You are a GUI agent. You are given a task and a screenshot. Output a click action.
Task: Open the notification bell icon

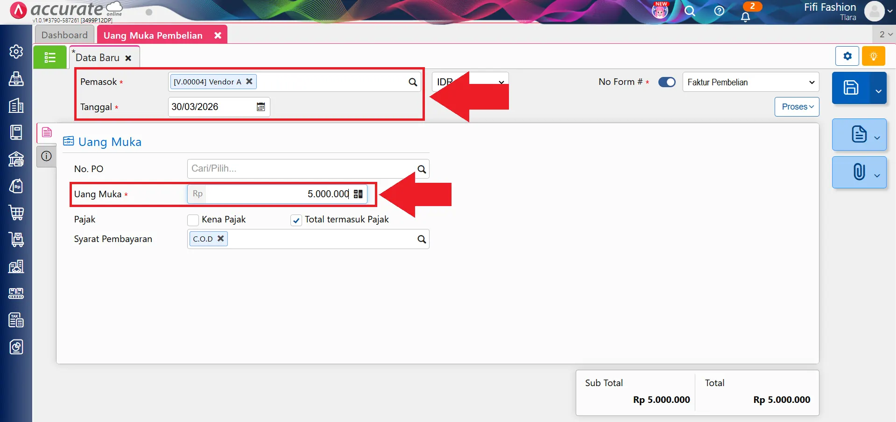[746, 17]
